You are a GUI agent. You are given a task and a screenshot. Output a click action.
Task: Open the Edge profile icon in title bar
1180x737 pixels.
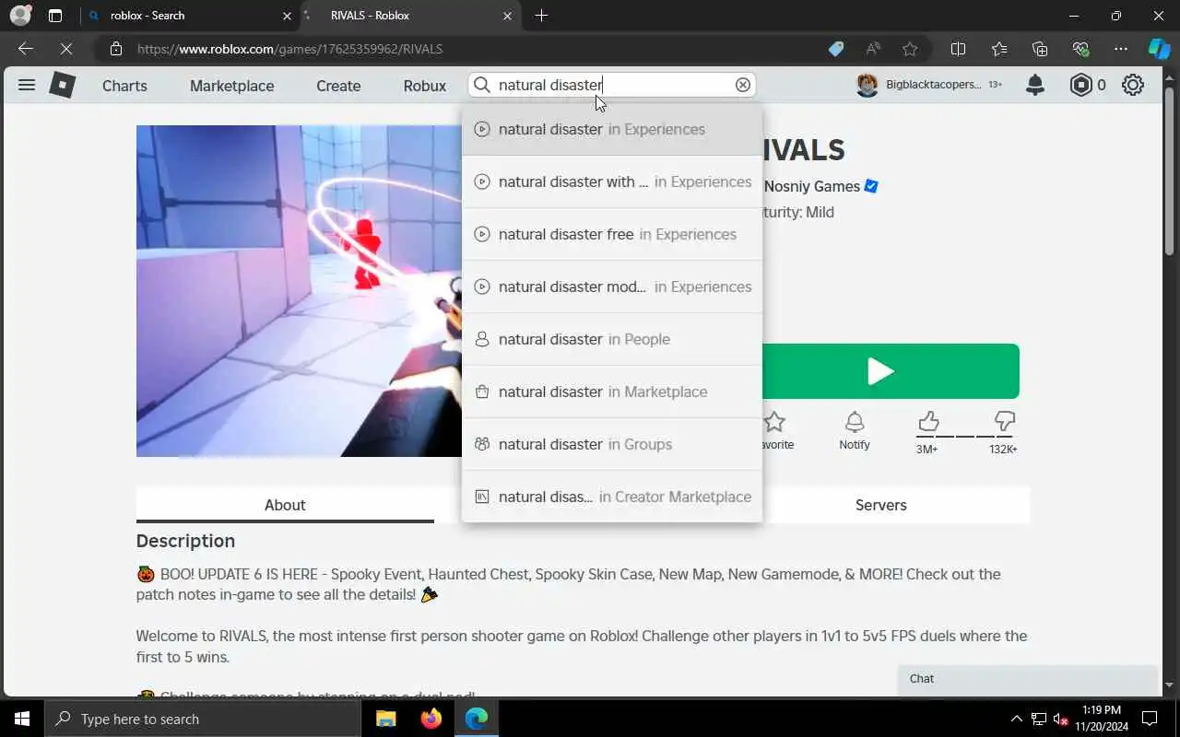pyautogui.click(x=20, y=16)
